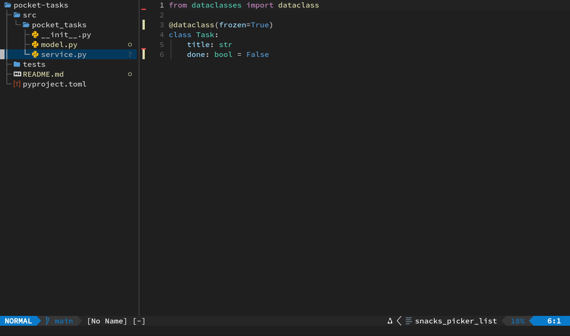Click the modified marker on model.py row
570x336 pixels.
130,45
